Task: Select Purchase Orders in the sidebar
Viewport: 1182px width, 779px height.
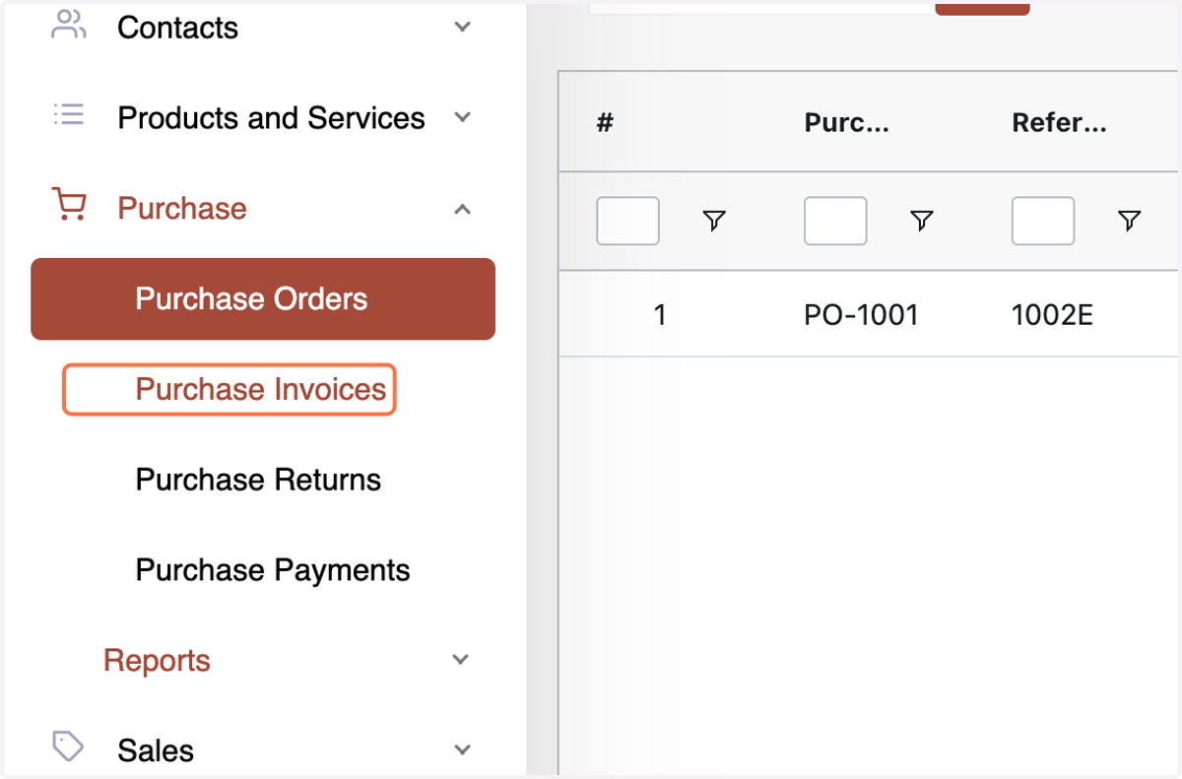Action: point(263,298)
